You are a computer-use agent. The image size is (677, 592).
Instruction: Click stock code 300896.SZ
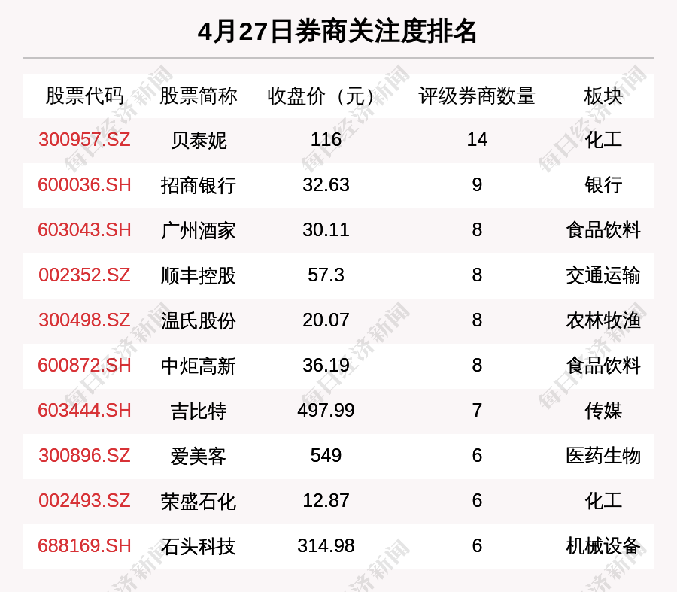coord(84,456)
